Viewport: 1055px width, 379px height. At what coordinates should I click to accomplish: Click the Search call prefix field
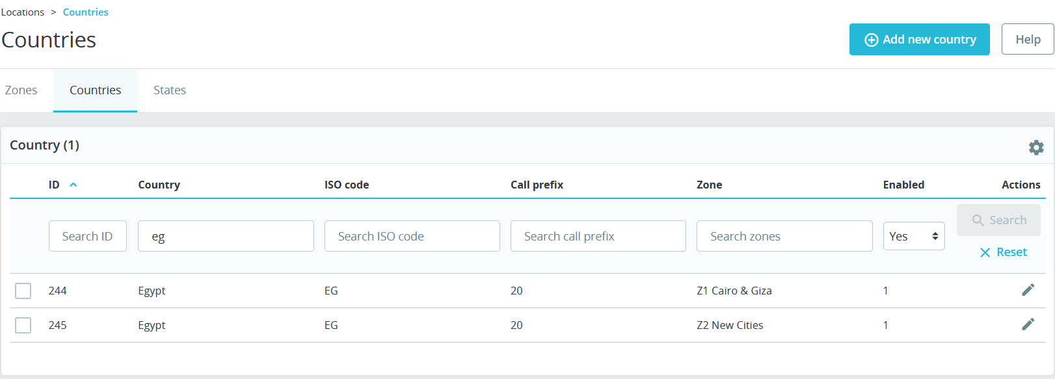(598, 236)
